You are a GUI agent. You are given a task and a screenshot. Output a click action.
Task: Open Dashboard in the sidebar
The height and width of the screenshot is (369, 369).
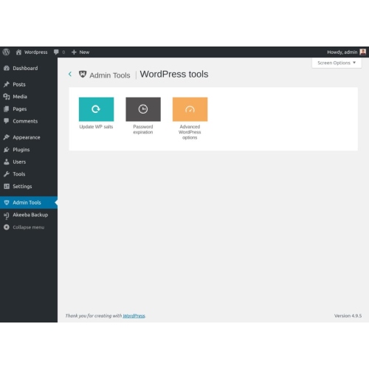29,68
